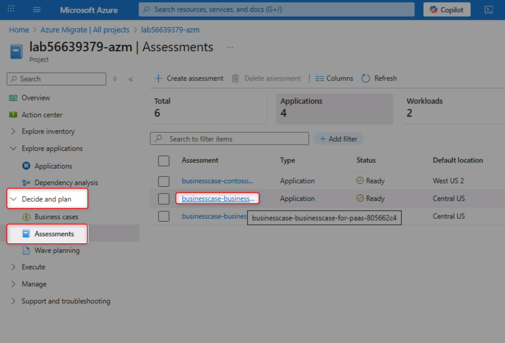Toggle sidebar sort using up-down arrows icon
505x343 pixels.
[115, 79]
